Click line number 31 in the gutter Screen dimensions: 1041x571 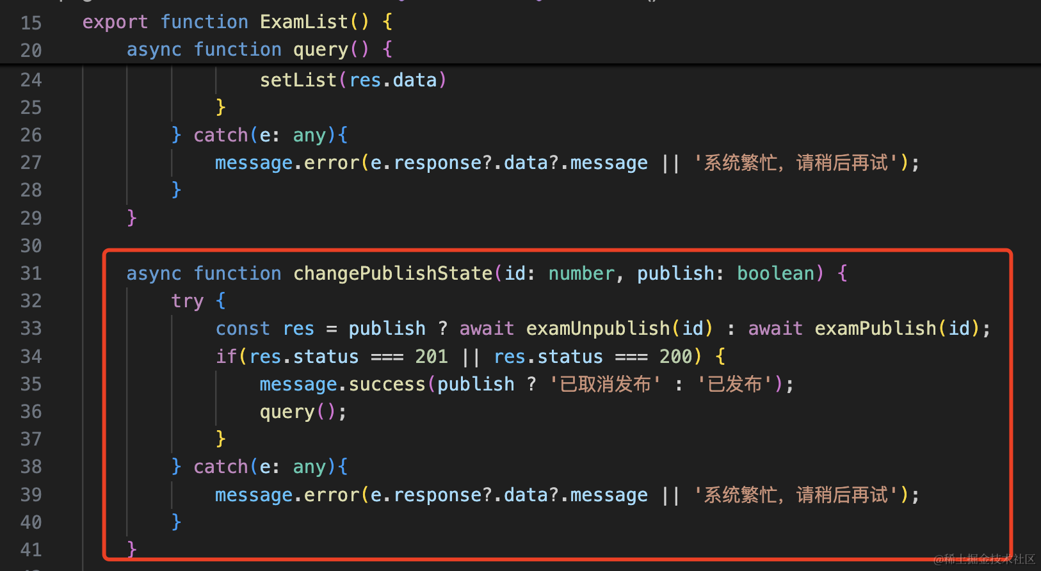tap(31, 273)
